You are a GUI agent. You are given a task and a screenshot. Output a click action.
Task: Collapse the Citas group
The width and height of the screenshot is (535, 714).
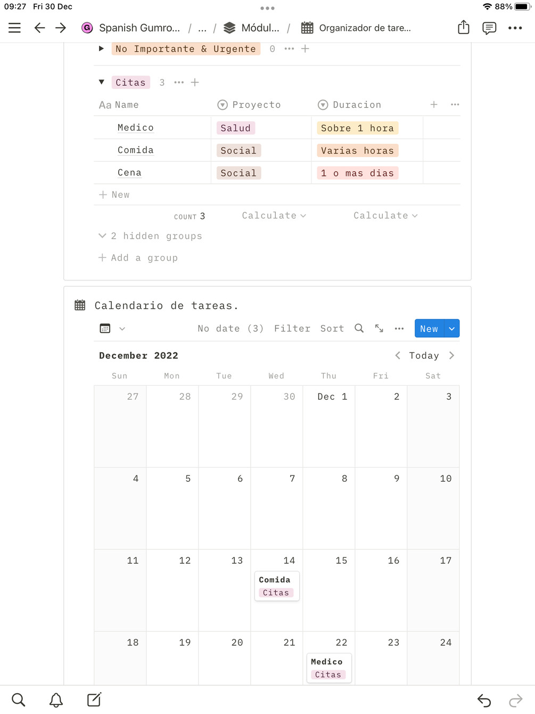[101, 82]
